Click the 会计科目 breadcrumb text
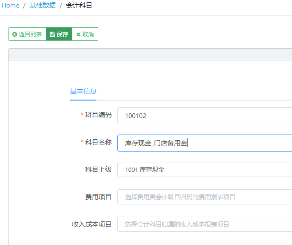The image size is (292, 245). (x=79, y=5)
